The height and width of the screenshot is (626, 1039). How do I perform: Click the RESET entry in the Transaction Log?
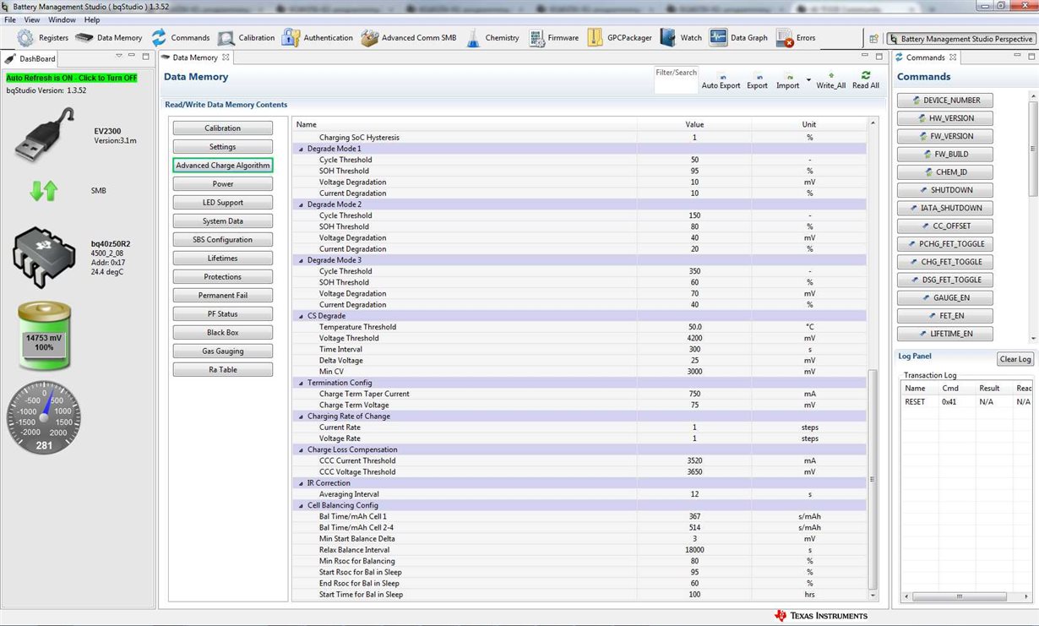[x=915, y=402]
